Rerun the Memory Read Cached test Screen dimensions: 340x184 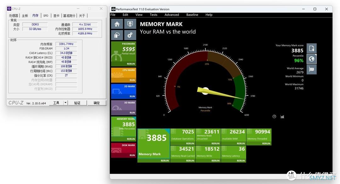point(190,161)
